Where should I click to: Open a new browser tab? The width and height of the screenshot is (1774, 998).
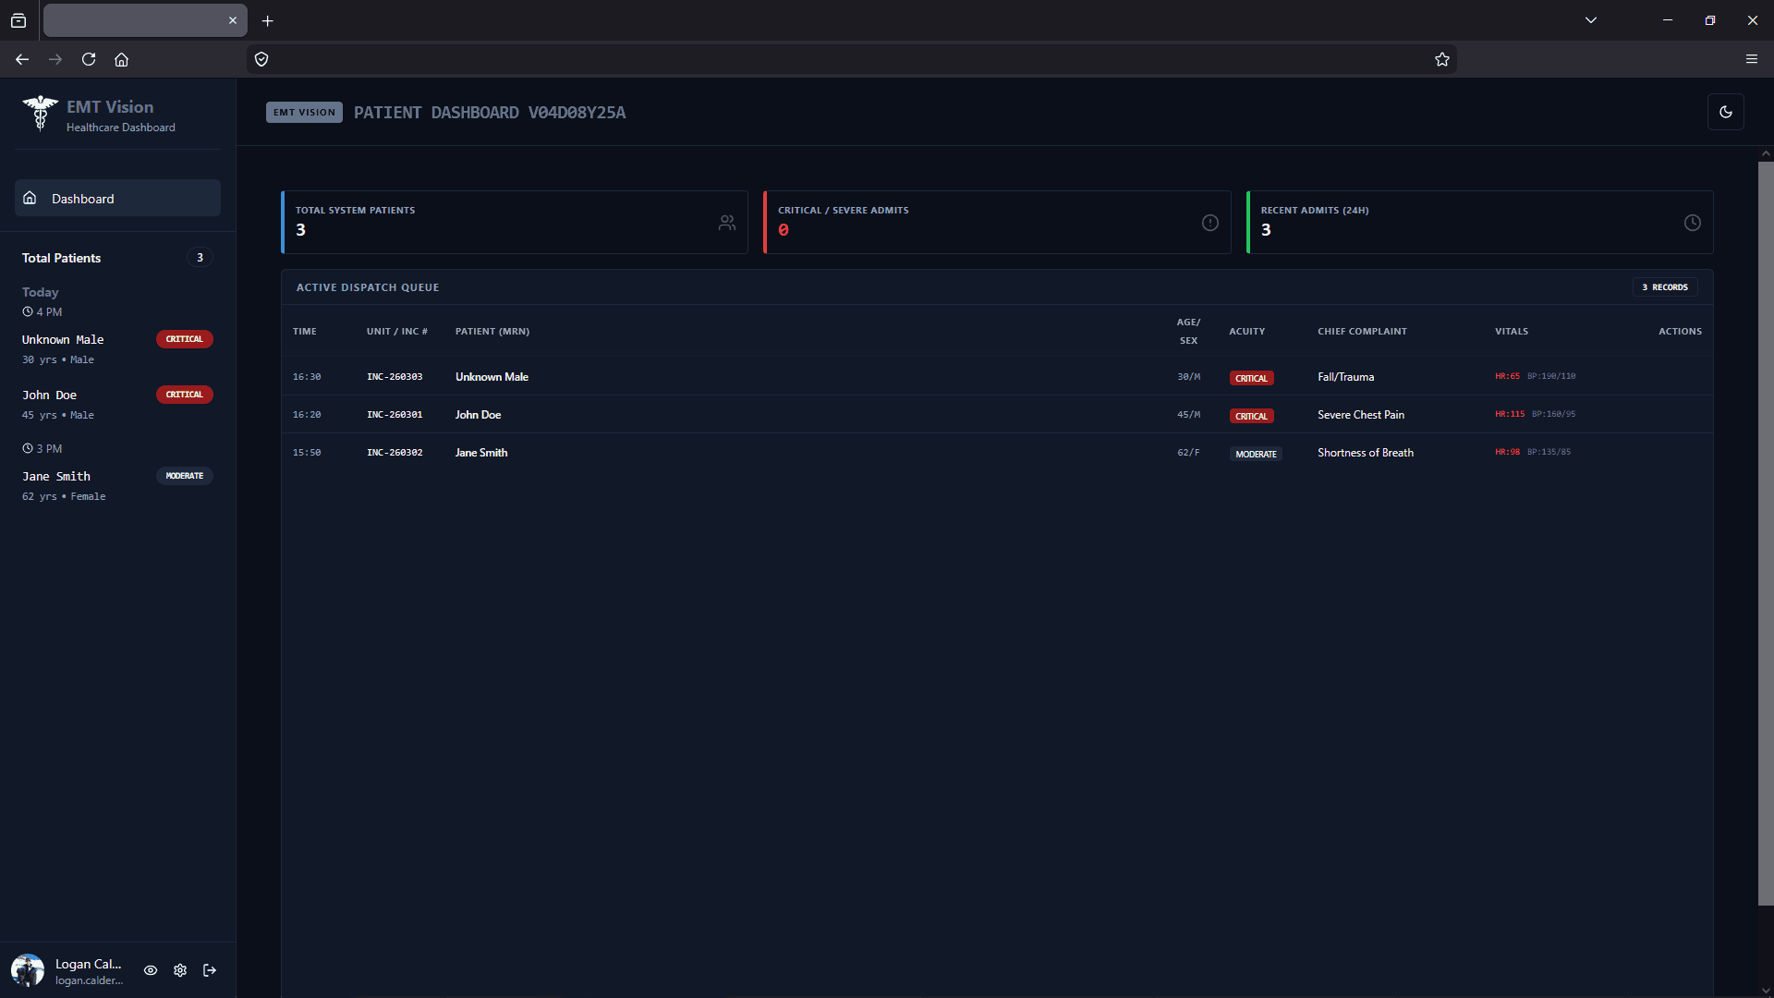coord(267,20)
